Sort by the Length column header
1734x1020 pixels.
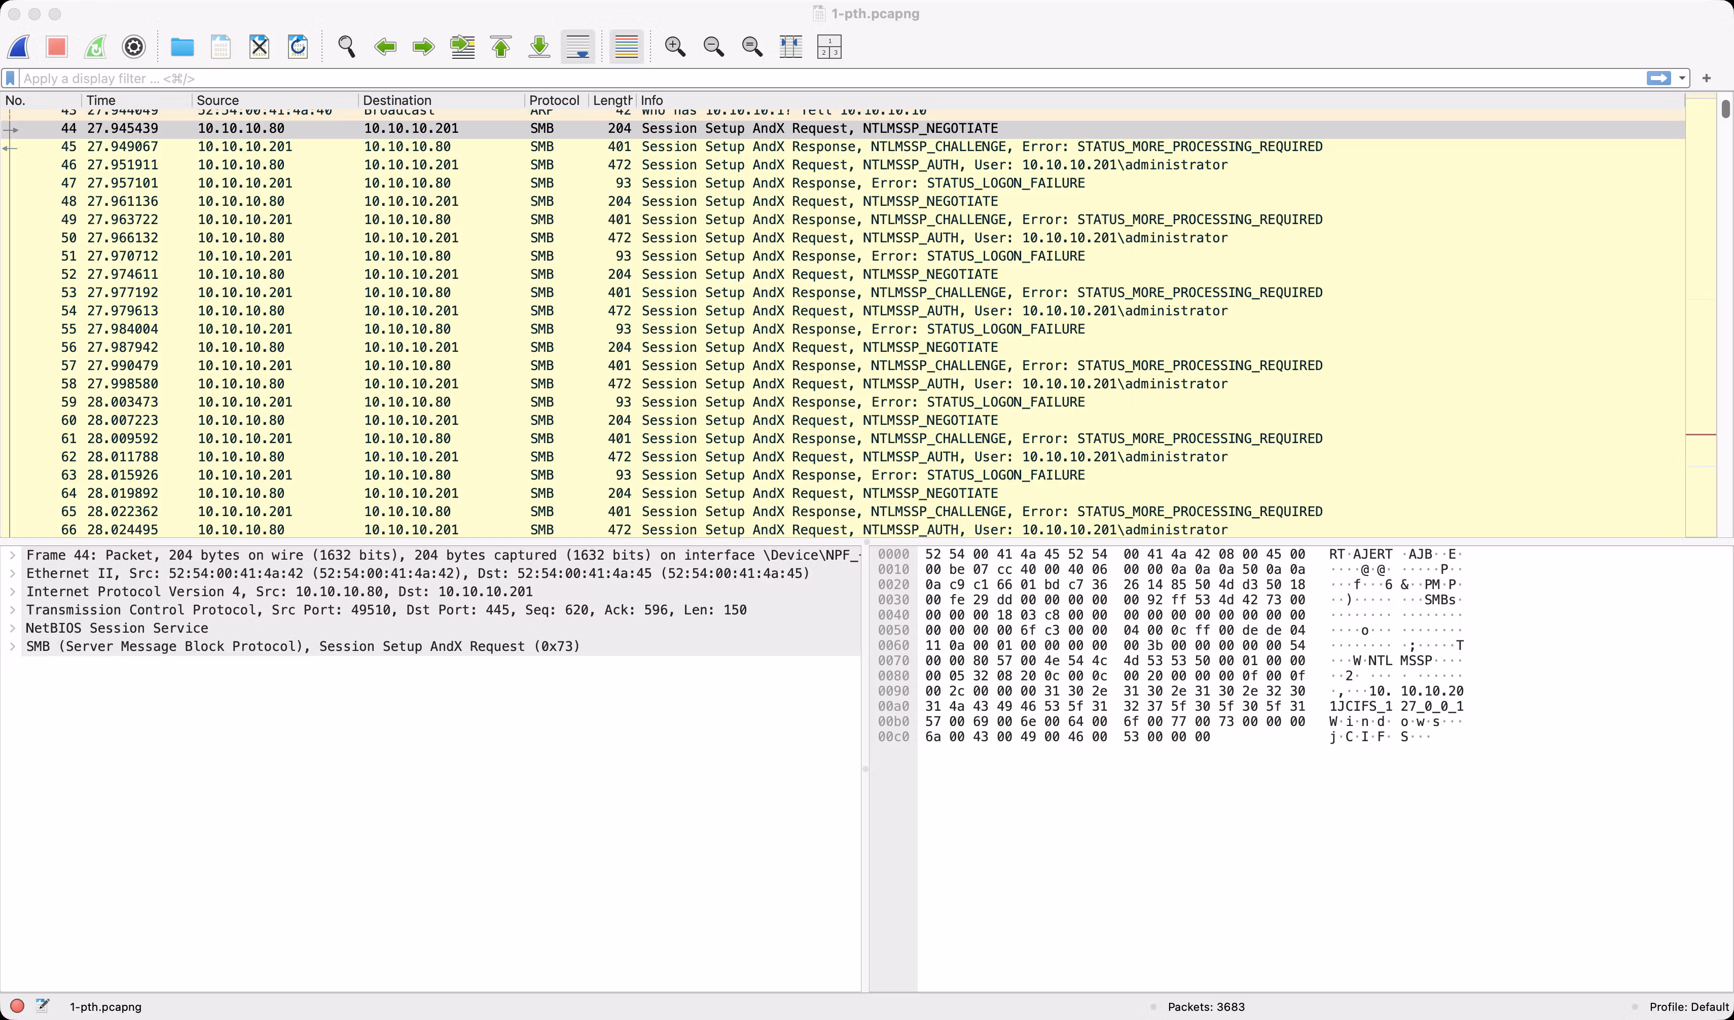611,100
